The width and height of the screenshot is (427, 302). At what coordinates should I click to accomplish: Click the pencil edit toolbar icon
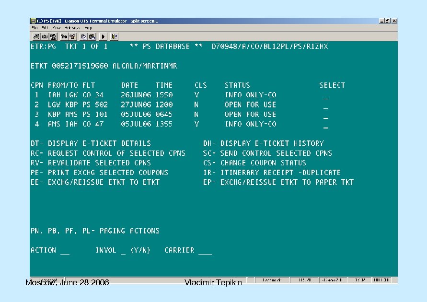(73, 36)
